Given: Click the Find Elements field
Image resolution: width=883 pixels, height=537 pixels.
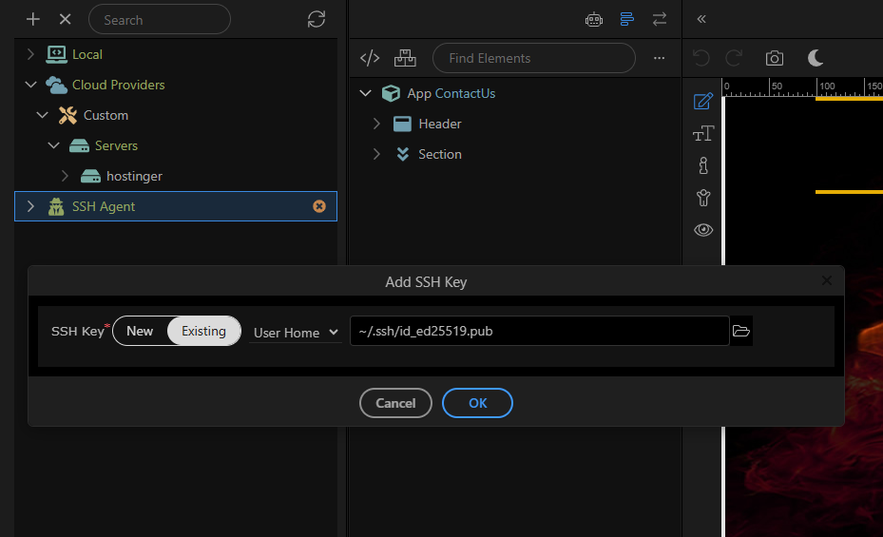Looking at the screenshot, I should (534, 58).
